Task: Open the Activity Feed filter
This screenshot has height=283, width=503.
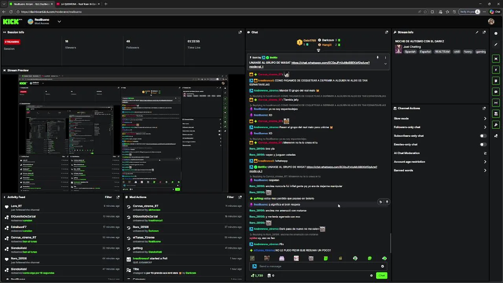Action: coord(108,197)
